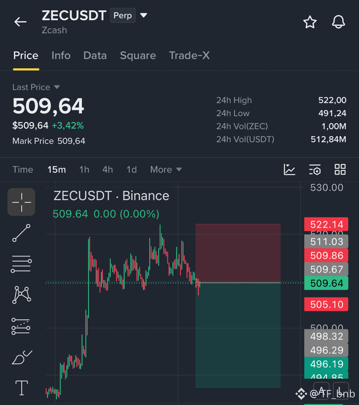Click the 509.64 green current price label
The height and width of the screenshot is (405, 359).
[x=326, y=283]
